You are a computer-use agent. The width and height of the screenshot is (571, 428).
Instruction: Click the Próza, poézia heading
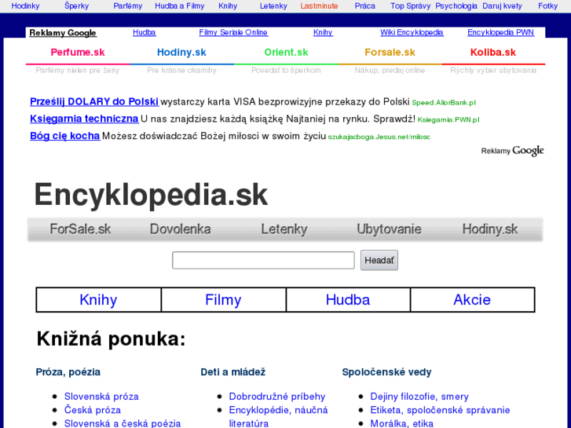click(68, 372)
